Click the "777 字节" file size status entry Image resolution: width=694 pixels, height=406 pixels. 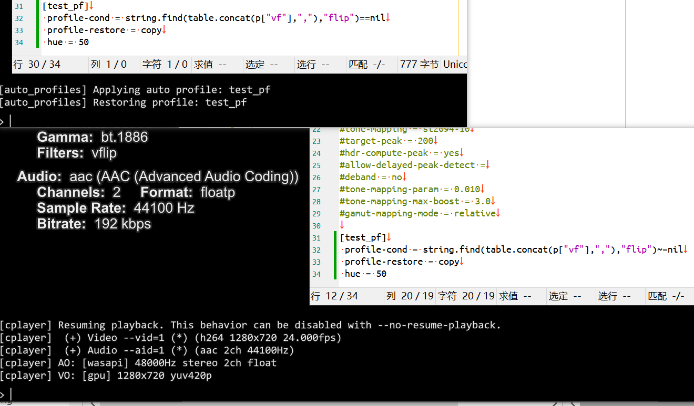[x=419, y=65]
